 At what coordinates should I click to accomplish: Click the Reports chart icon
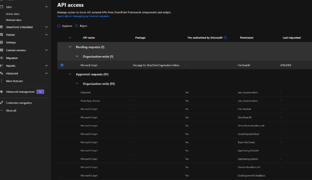1,65
